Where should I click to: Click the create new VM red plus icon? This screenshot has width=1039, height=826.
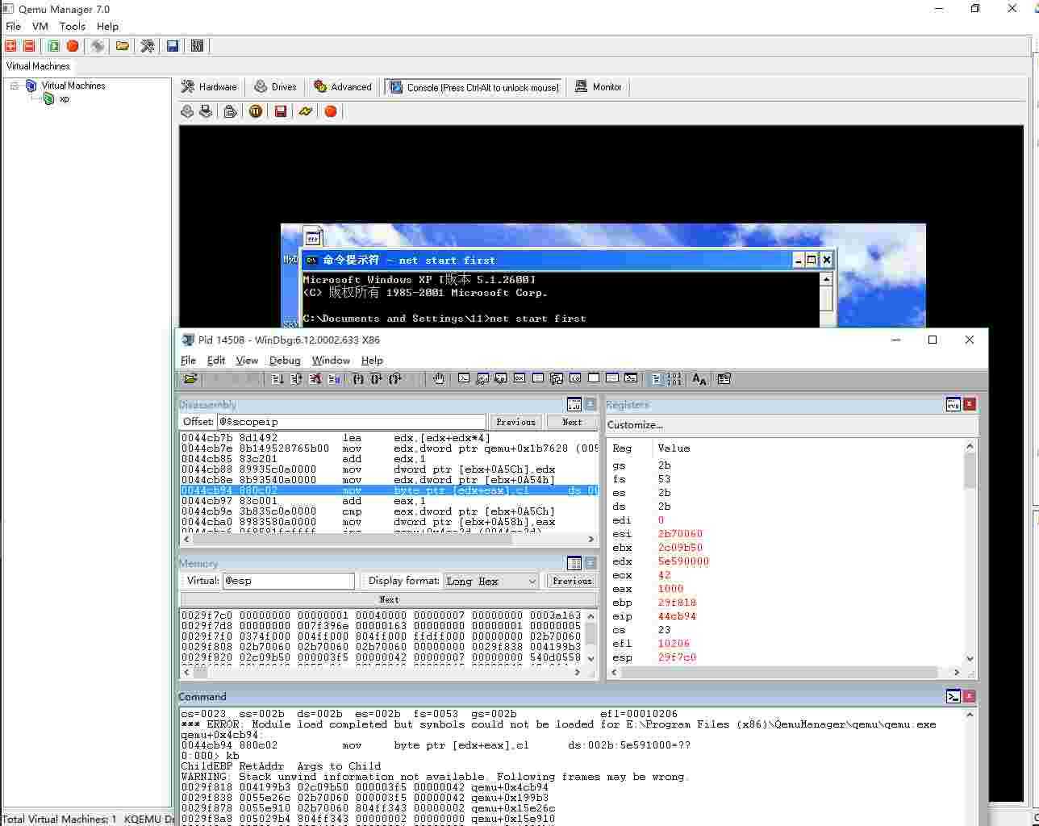point(11,46)
